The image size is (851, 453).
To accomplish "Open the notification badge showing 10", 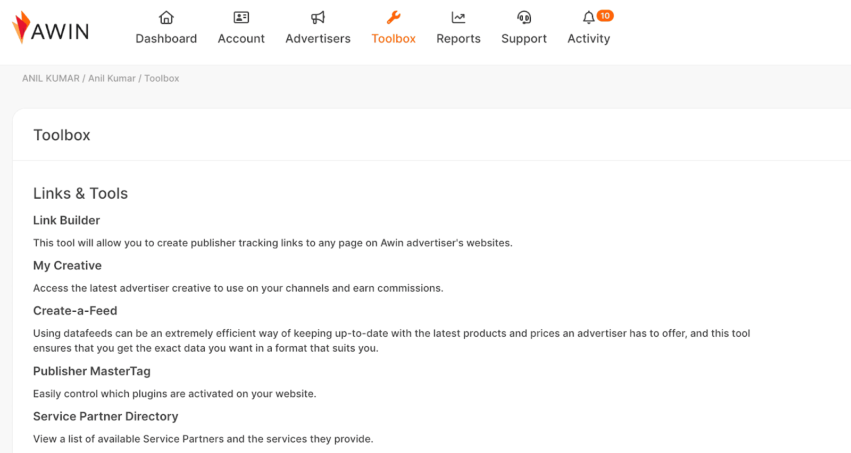I will [x=605, y=16].
